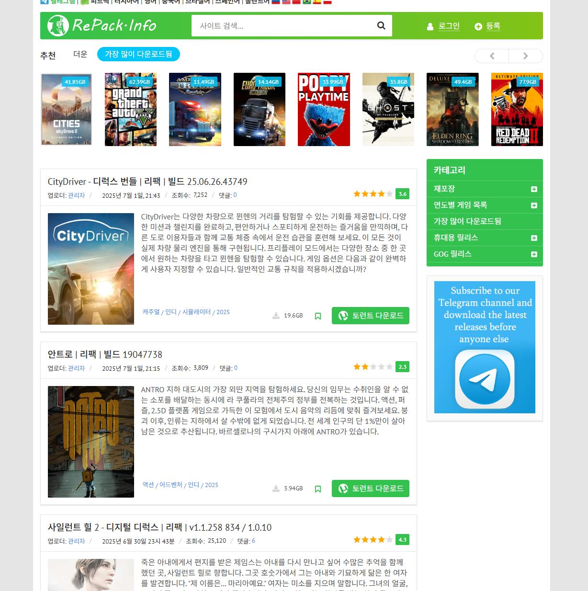Open 휴대용 릴리스 category link
Image resolution: width=588 pixels, height=591 pixels.
456,238
